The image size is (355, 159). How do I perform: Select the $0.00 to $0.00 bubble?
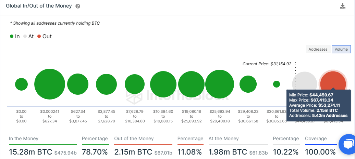tap(21, 84)
